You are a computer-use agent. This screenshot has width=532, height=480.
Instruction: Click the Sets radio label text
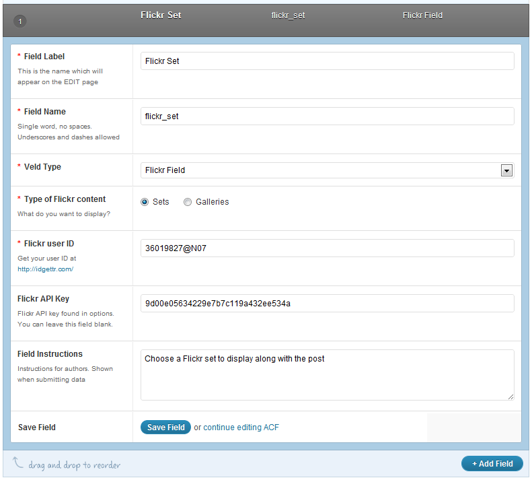[161, 202]
